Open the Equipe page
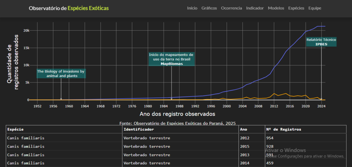Viewport: 352px width, 167px height. (315, 8)
